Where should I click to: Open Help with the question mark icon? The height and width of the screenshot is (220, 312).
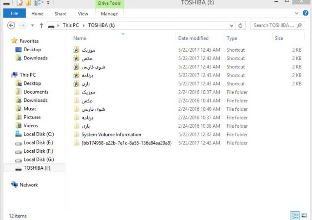click(x=306, y=13)
